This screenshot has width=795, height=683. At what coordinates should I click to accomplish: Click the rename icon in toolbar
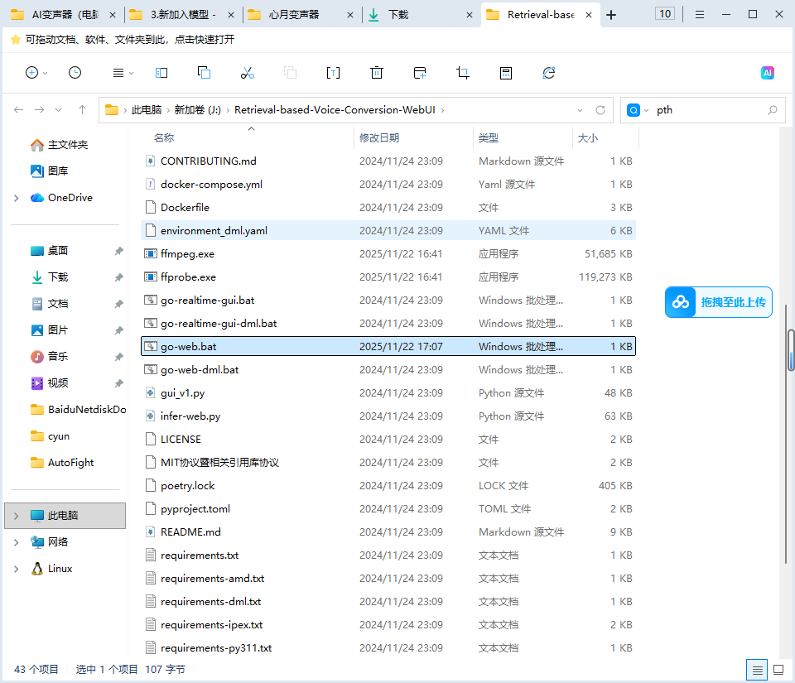pos(333,73)
